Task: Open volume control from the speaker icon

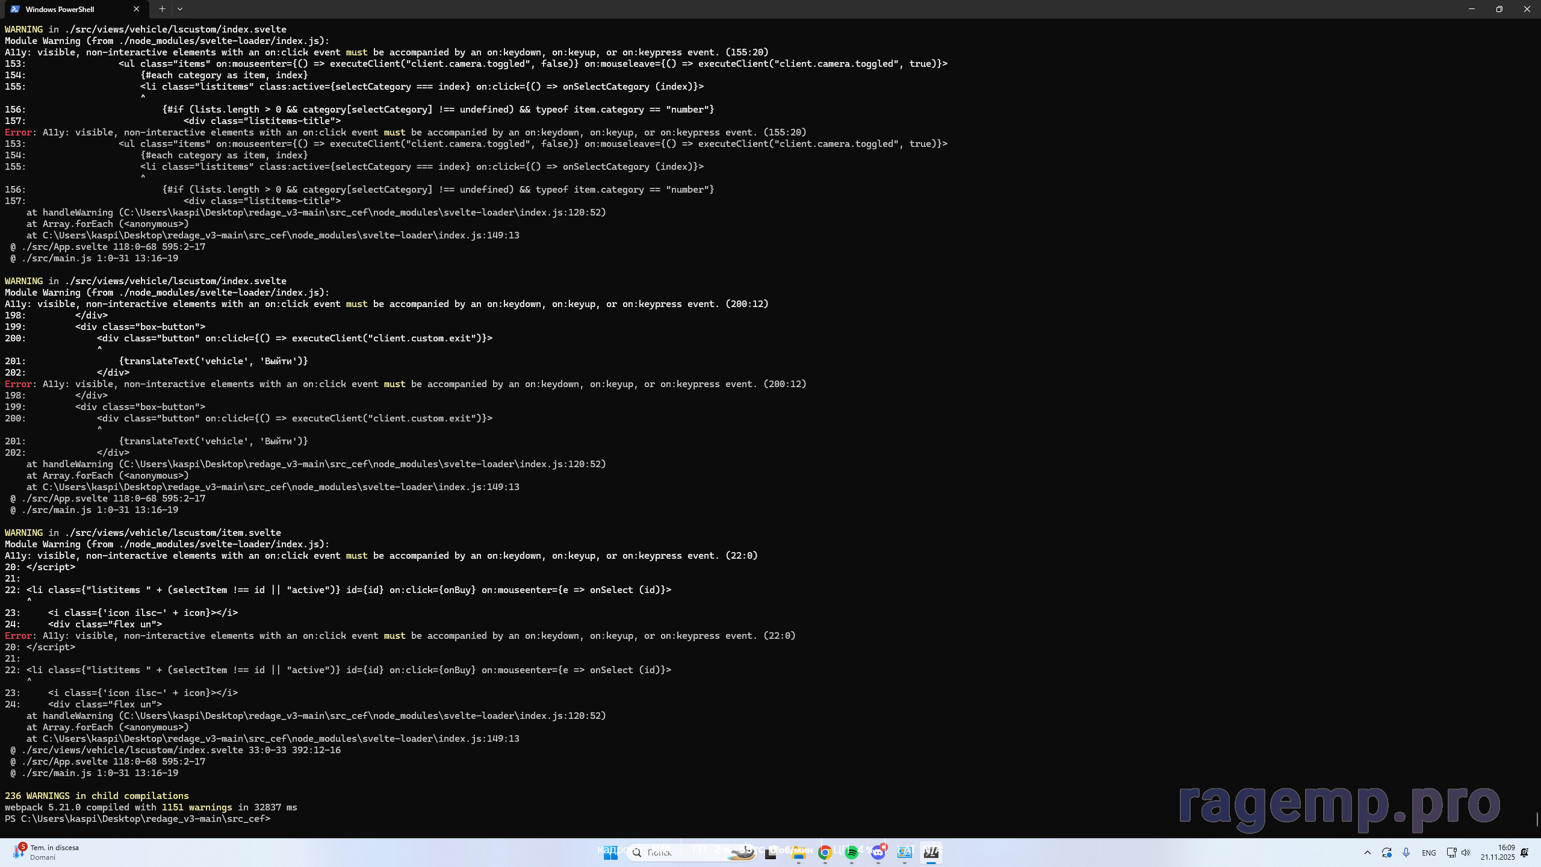Action: [1466, 853]
